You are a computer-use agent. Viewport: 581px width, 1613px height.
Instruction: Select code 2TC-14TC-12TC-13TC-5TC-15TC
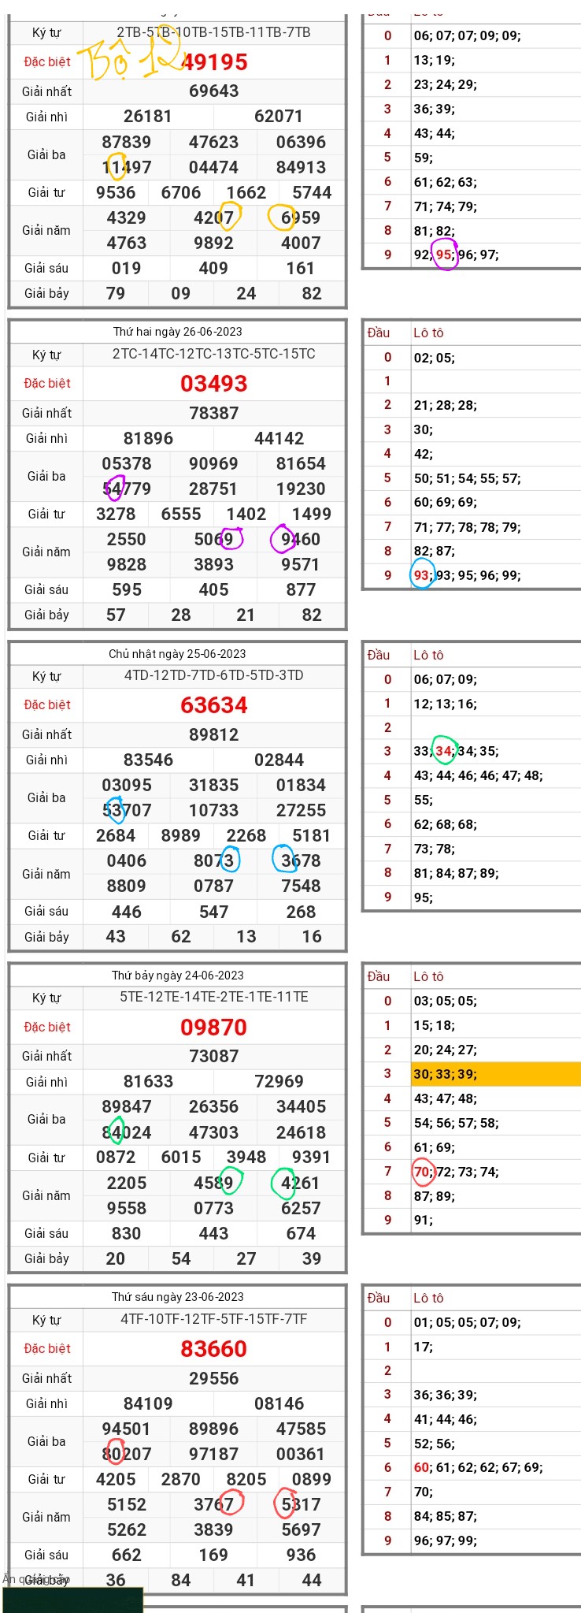(x=214, y=354)
